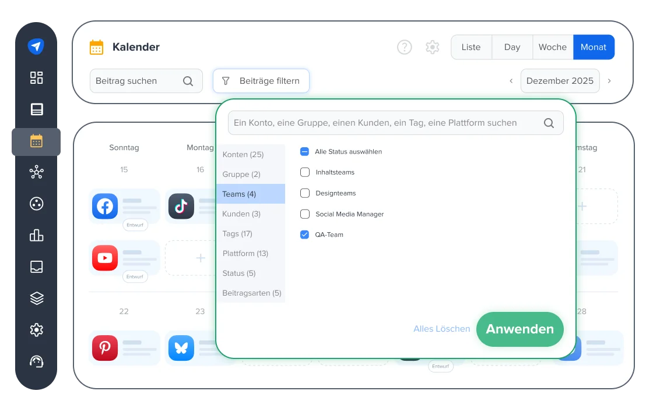Select the YouTube draft post
The width and height of the screenshot is (646, 405).
[106, 258]
